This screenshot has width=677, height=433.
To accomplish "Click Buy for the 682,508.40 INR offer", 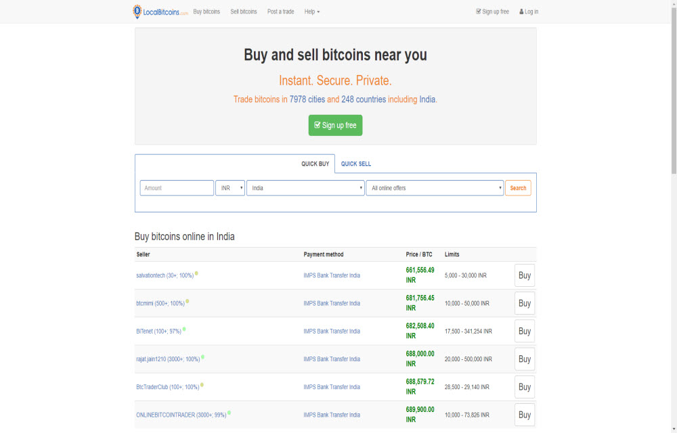I will pos(525,332).
